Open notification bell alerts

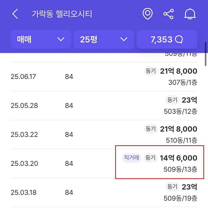tap(190, 14)
